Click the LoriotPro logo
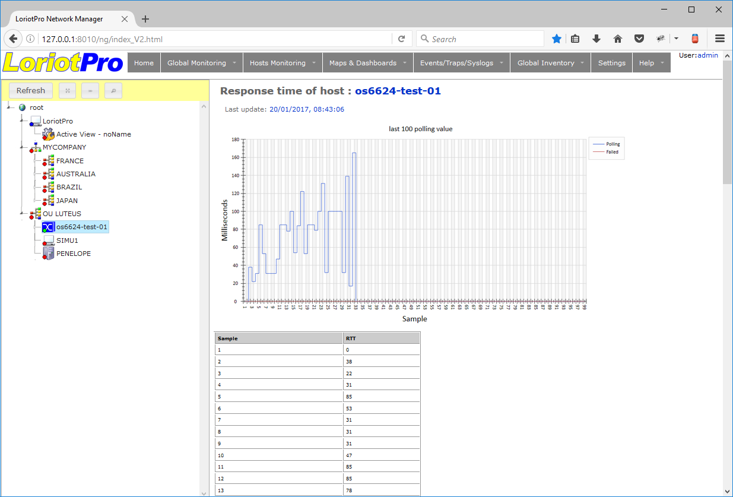 [63, 63]
